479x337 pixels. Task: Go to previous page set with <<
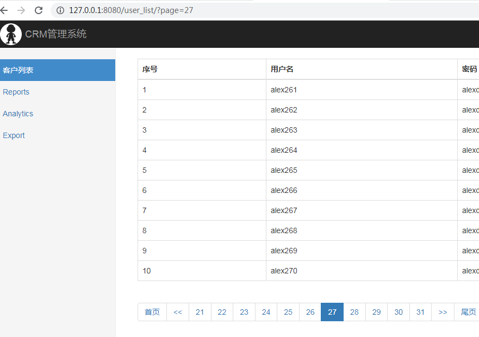[x=178, y=312]
